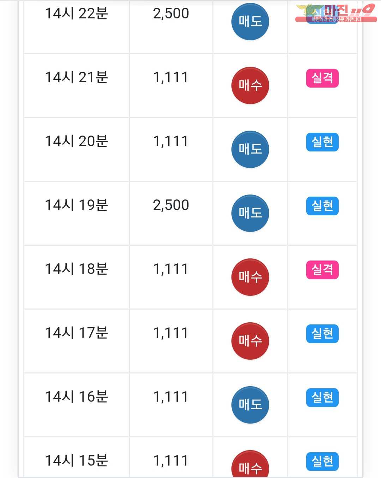Select the 14시 18분 time cell

[76, 277]
